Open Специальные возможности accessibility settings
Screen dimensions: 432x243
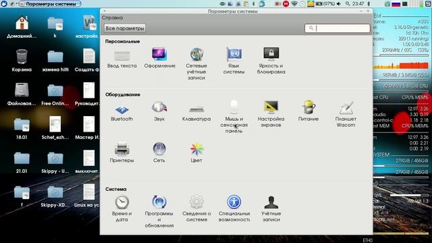click(234, 209)
